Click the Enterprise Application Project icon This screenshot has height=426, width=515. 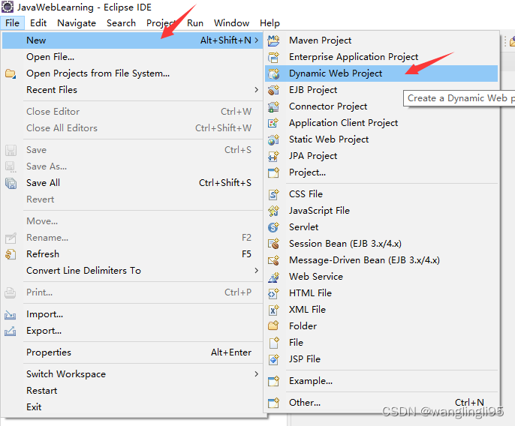[273, 57]
